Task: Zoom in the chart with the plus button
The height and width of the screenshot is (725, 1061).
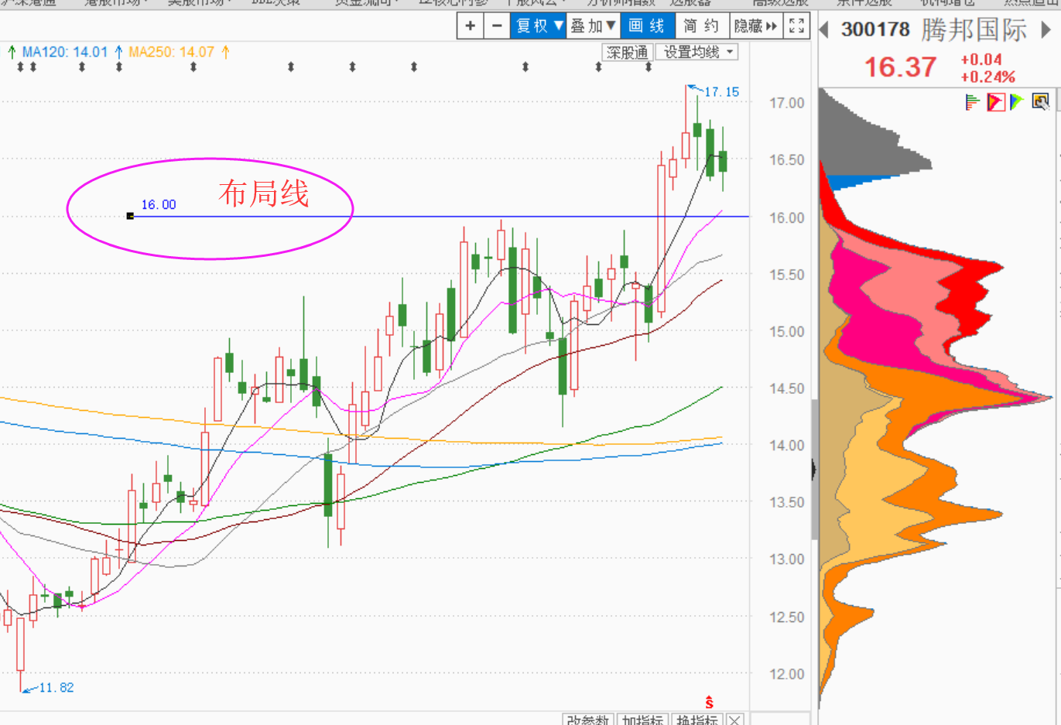Action: click(x=470, y=26)
